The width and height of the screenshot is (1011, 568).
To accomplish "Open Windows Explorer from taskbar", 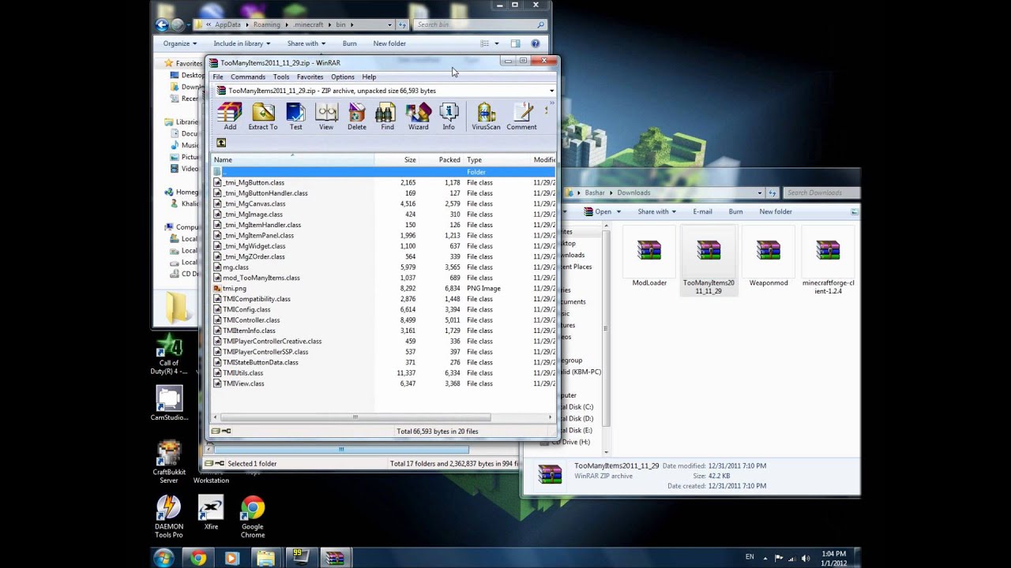I will point(266,558).
